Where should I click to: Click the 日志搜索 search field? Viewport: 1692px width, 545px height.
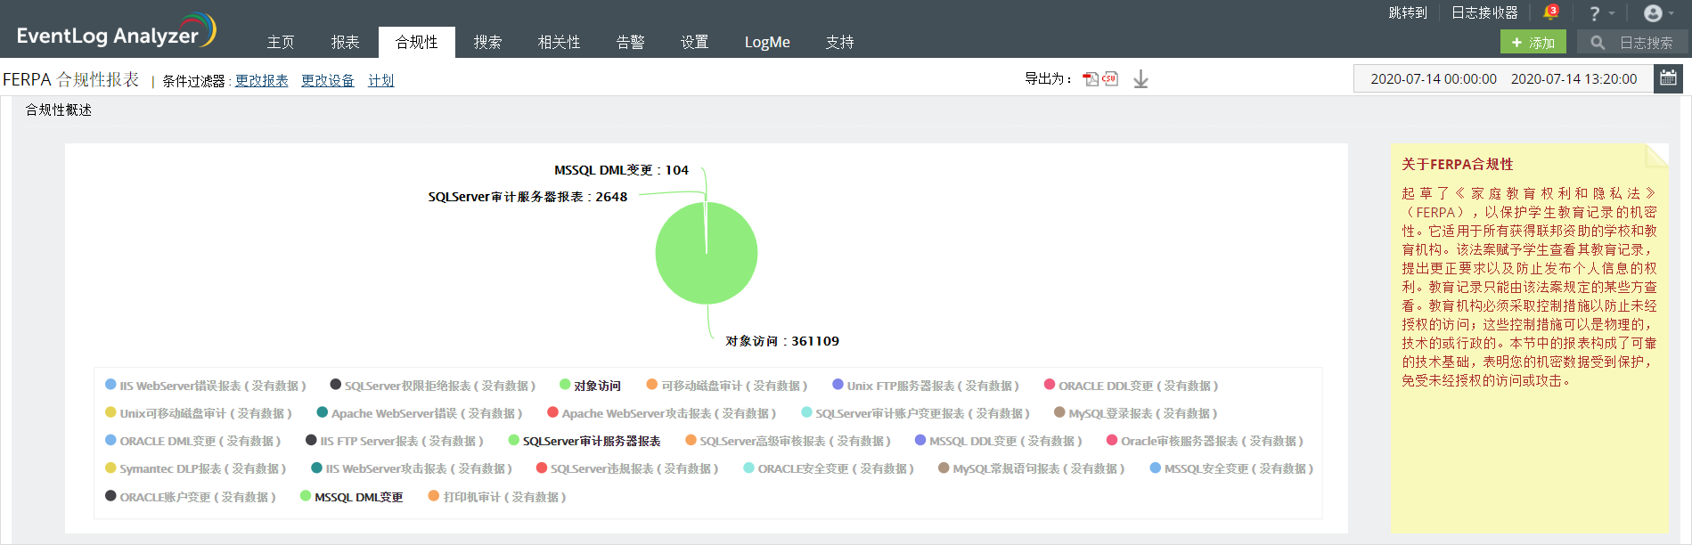1631,42
